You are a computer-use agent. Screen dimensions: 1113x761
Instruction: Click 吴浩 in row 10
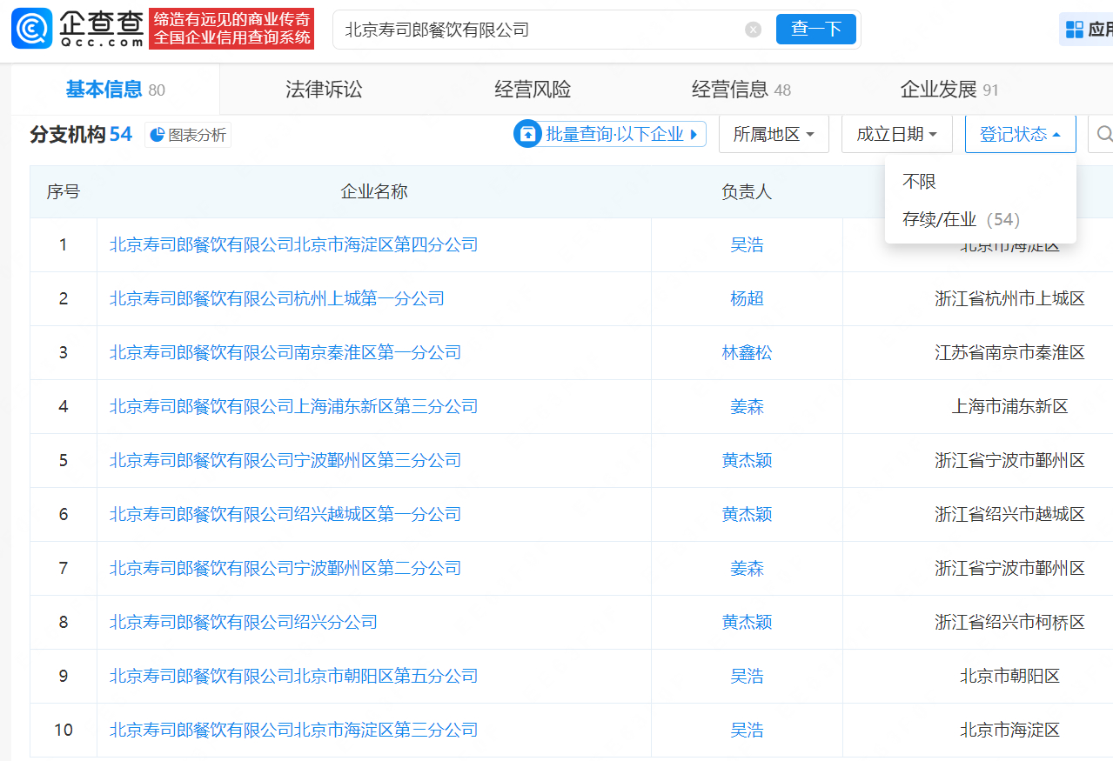[747, 730]
